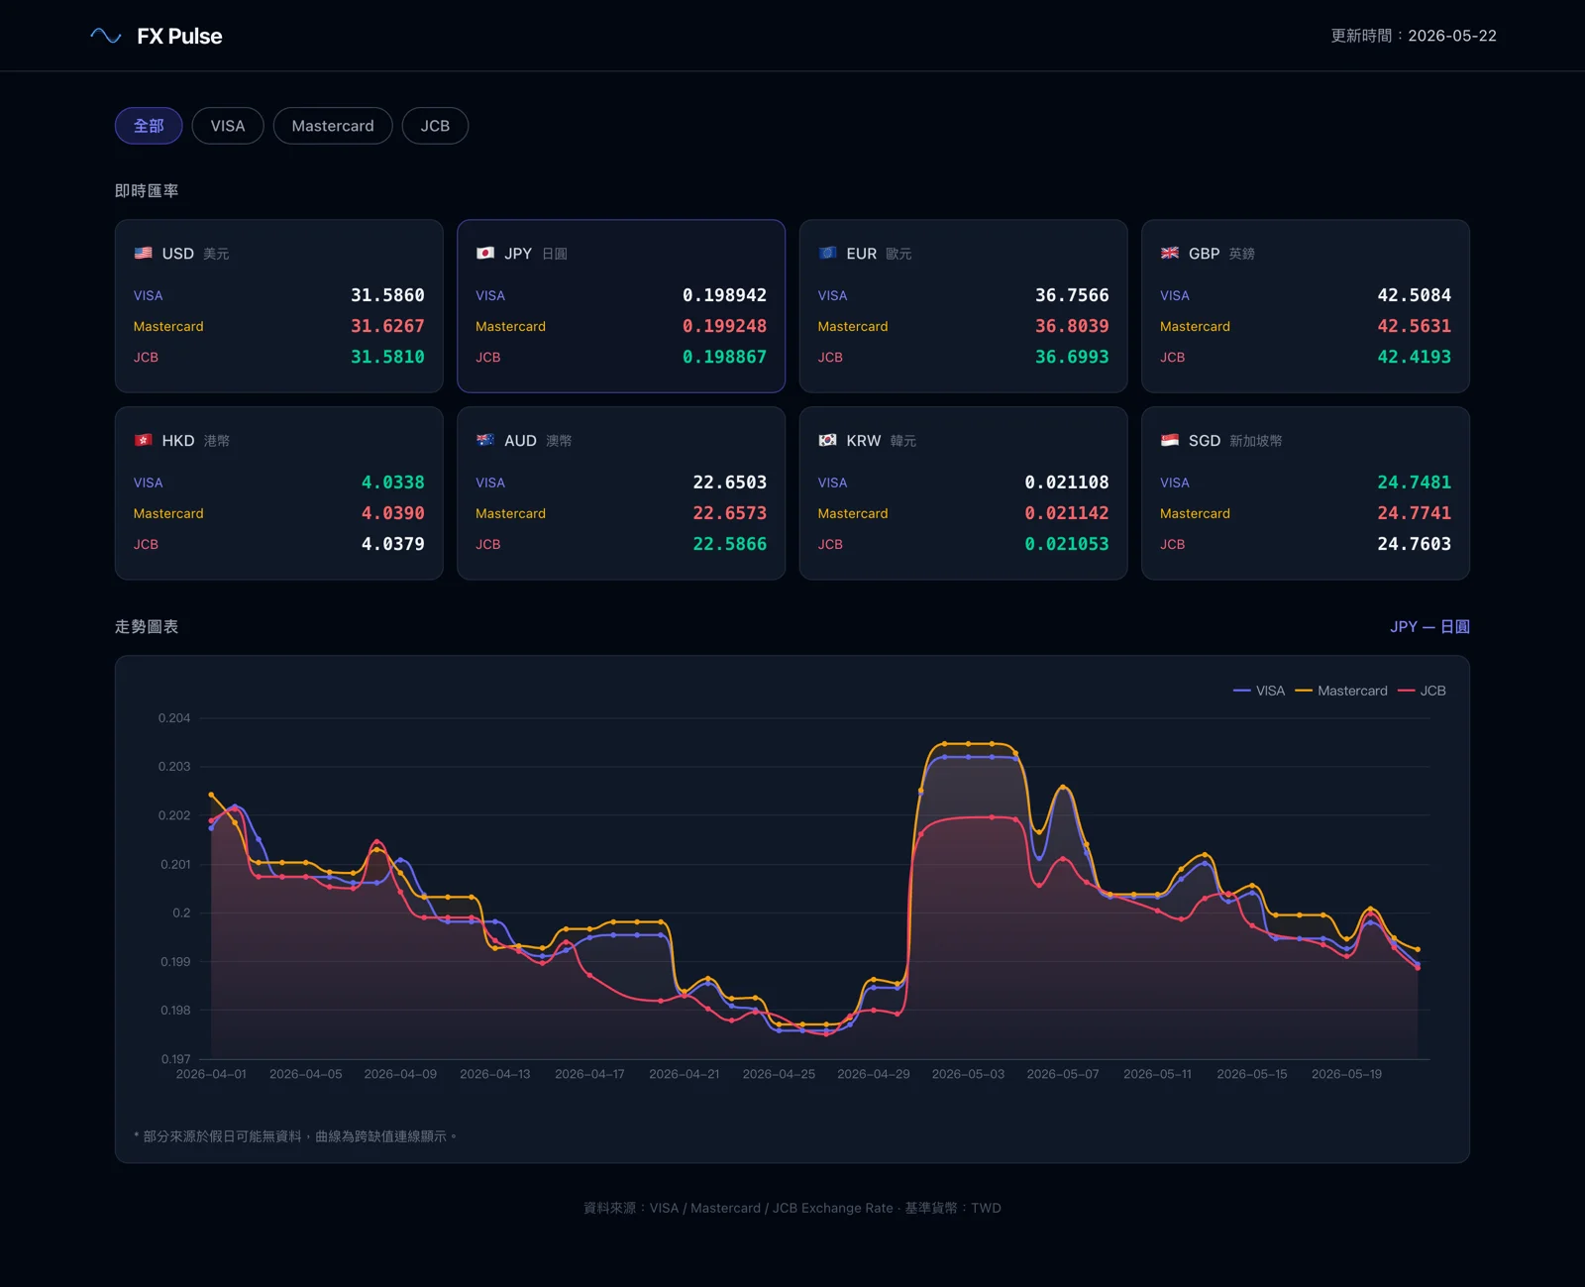Screen dimensions: 1585x1287
Task: Click the chart footnote about missing holiday data
Action: point(295,1136)
